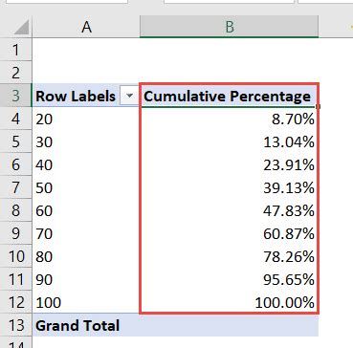This screenshot has width=353, height=348.
Task: Select cell containing label 80
Action: (x=86, y=256)
